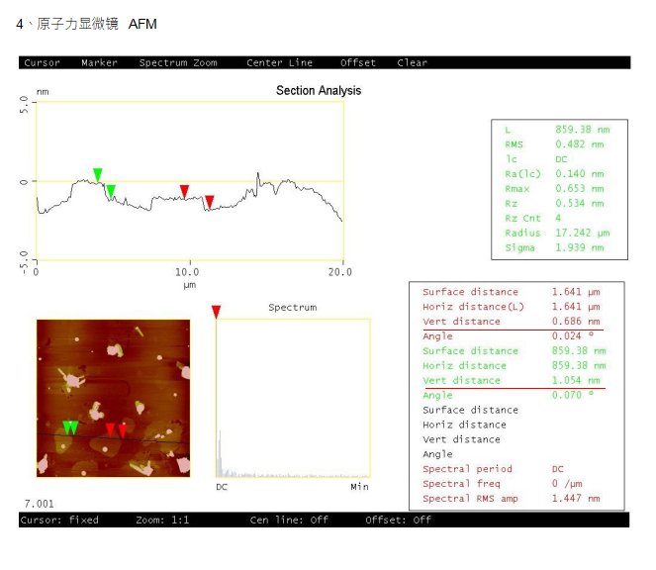Toggle the 'Cursor: fixed' status setting
The image size is (656, 570).
tap(59, 520)
